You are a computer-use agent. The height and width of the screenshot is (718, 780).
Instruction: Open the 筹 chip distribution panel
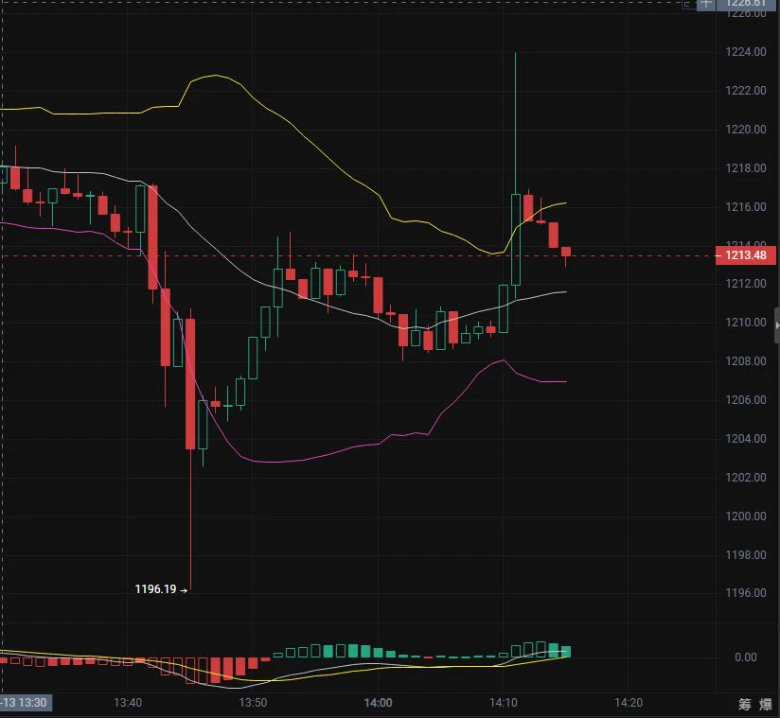745,704
